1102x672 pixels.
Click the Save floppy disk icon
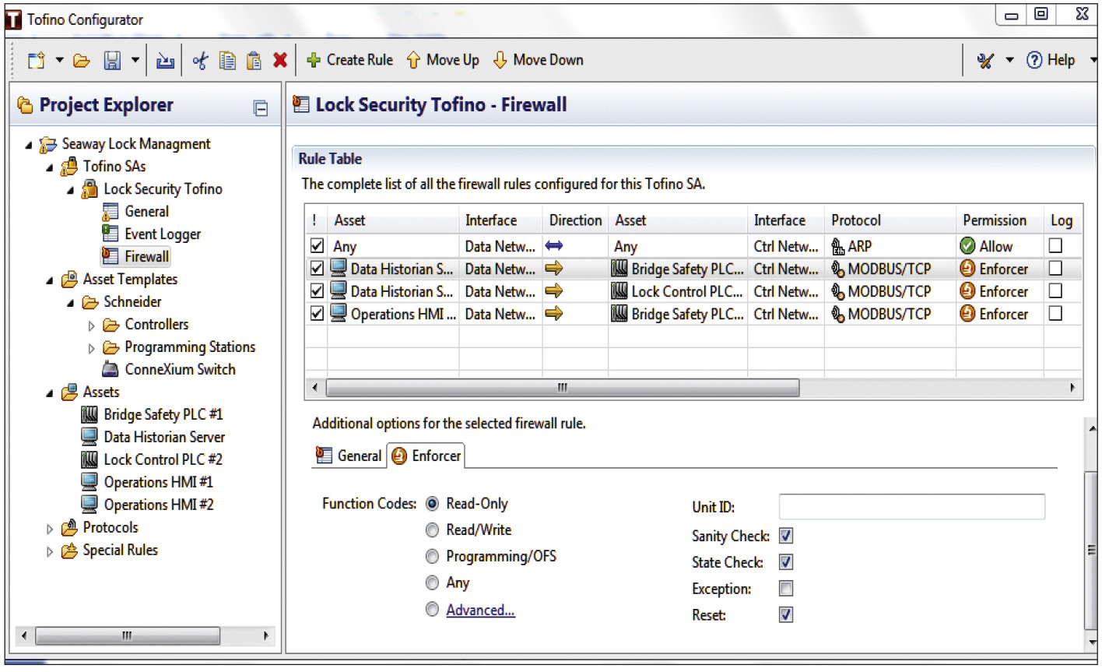(x=112, y=60)
